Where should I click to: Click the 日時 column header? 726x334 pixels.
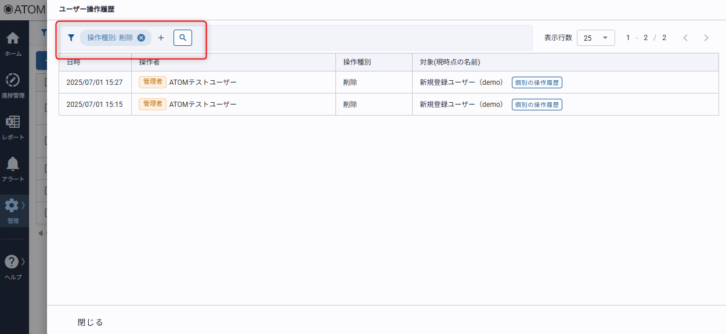point(74,62)
